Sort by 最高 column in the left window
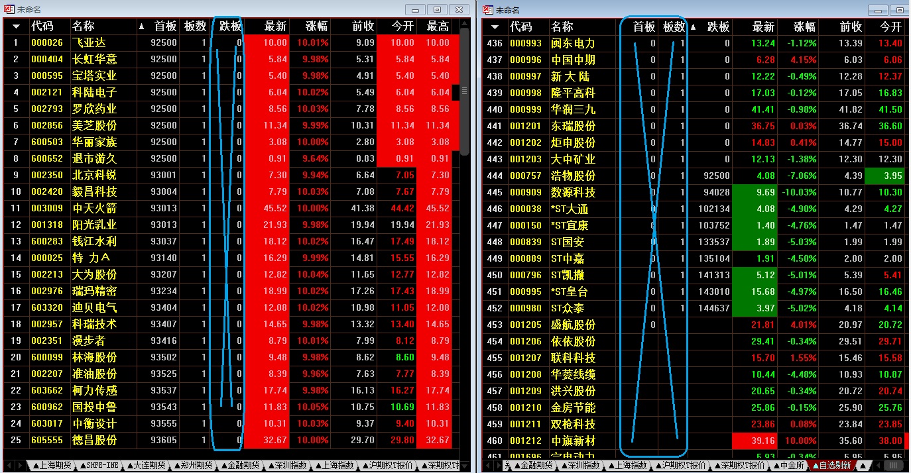This screenshot has width=911, height=473. click(x=438, y=26)
